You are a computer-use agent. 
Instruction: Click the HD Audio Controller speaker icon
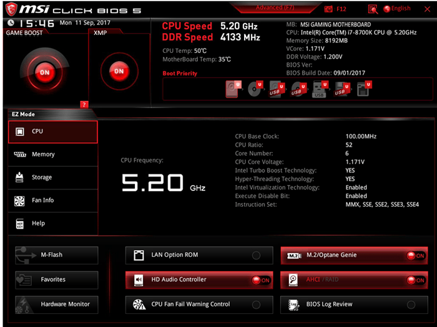pos(139,280)
